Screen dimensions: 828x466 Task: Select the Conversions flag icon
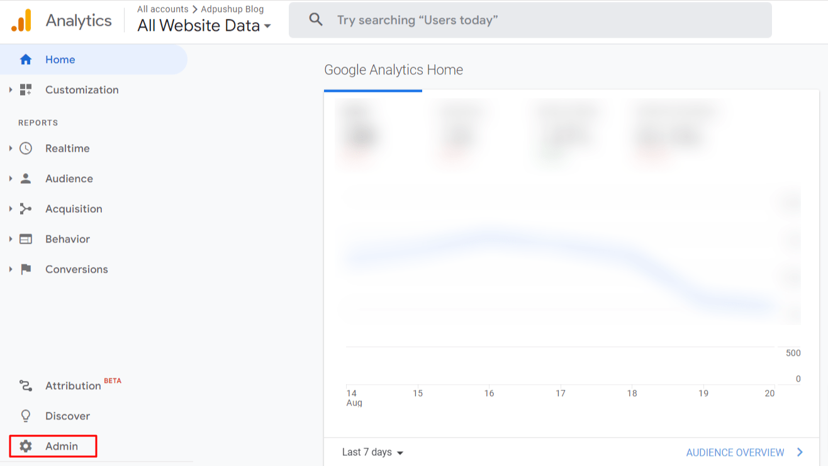point(25,269)
